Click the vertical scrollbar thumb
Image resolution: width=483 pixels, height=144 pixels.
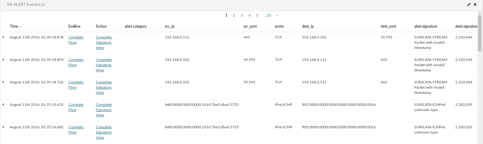(x=480, y=33)
